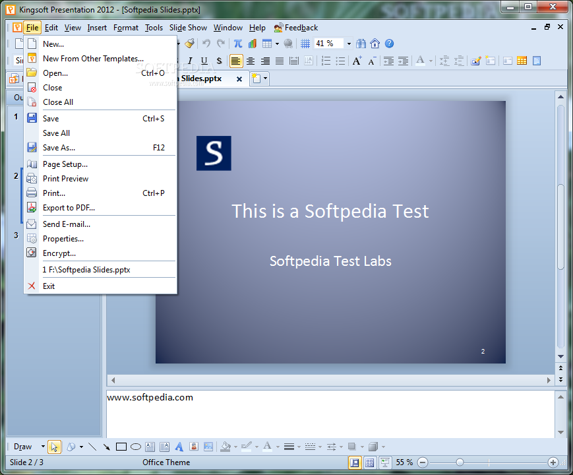Open the zoom percentage dropdown showing 41 %

[349, 44]
